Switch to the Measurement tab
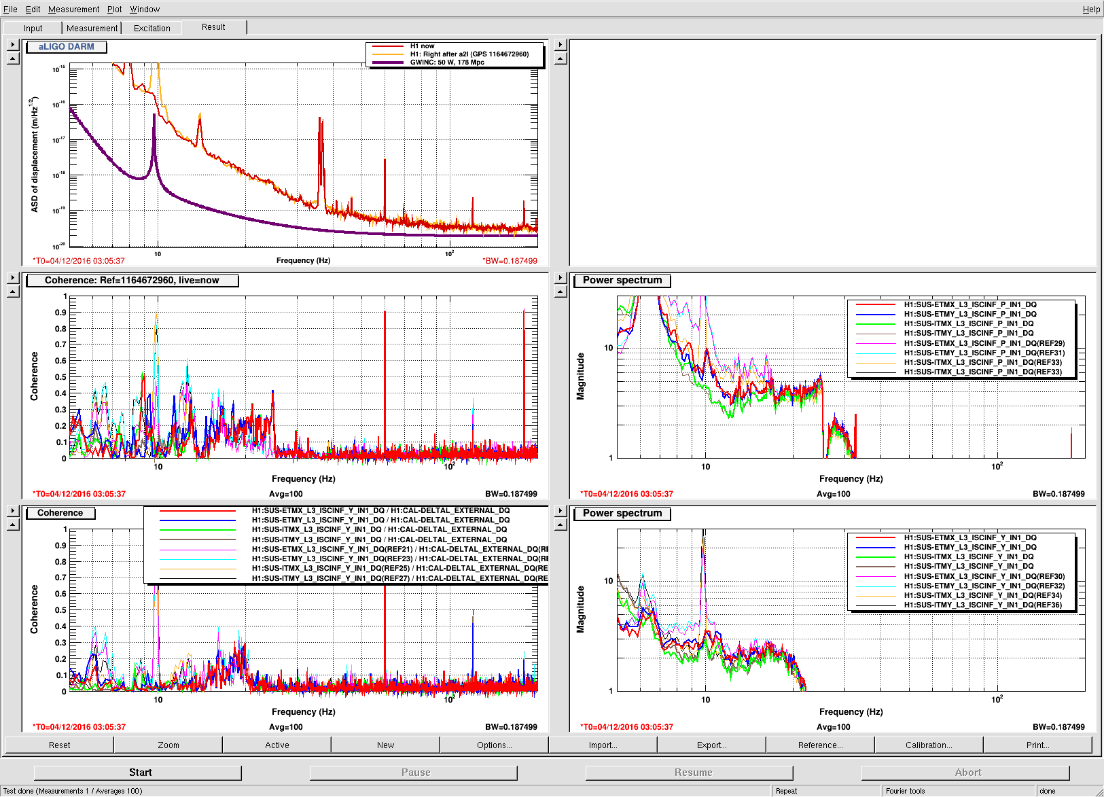Image resolution: width=1104 pixels, height=797 pixels. coord(92,28)
